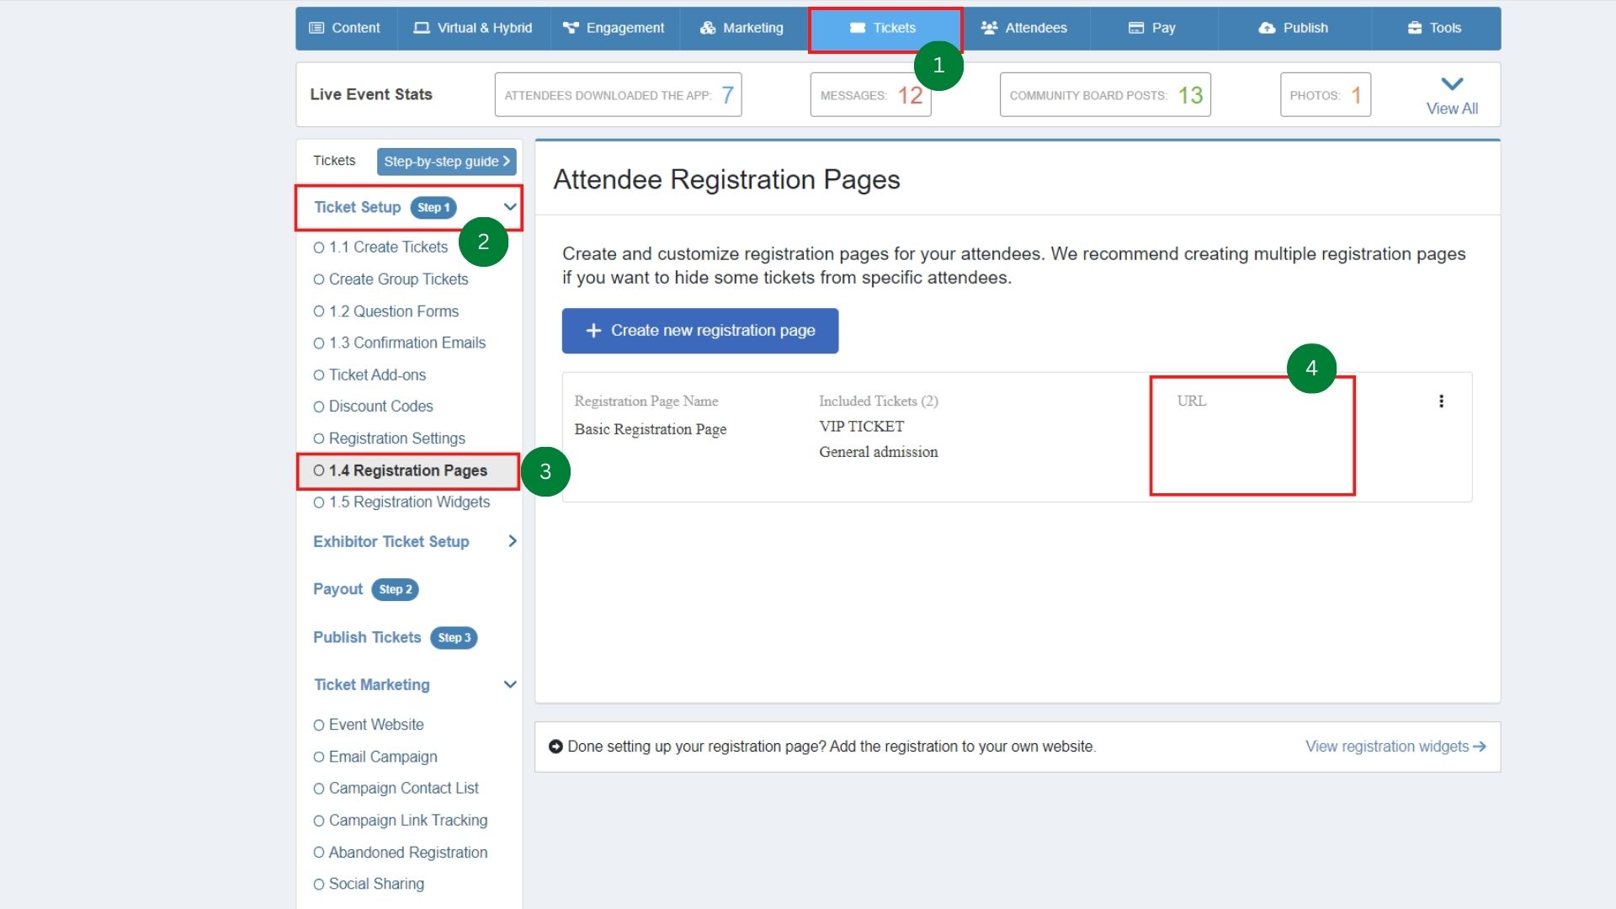This screenshot has height=909, width=1616.
Task: Click Create new registration page button
Action: coord(699,330)
